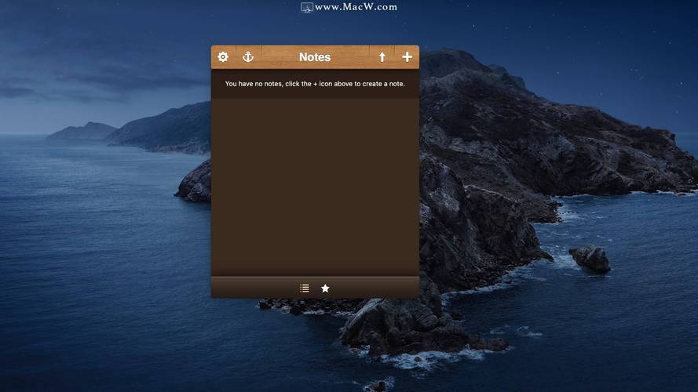This screenshot has height=392, width=698.
Task: Create a new note with the plus icon
Action: click(407, 57)
